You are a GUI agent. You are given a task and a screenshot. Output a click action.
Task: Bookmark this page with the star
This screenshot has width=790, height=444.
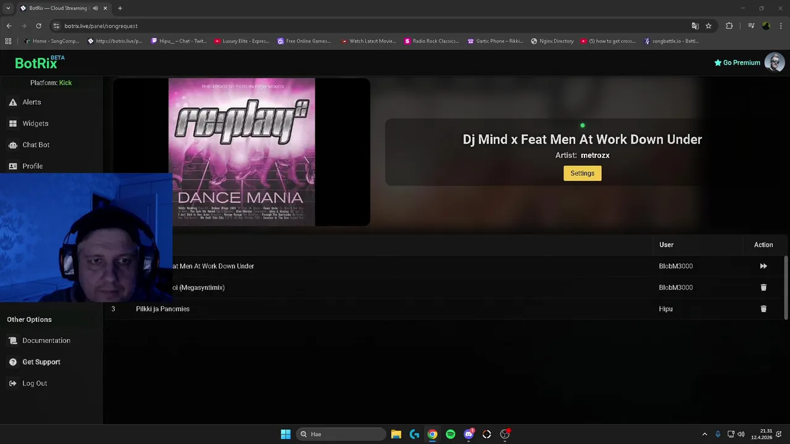pos(709,26)
